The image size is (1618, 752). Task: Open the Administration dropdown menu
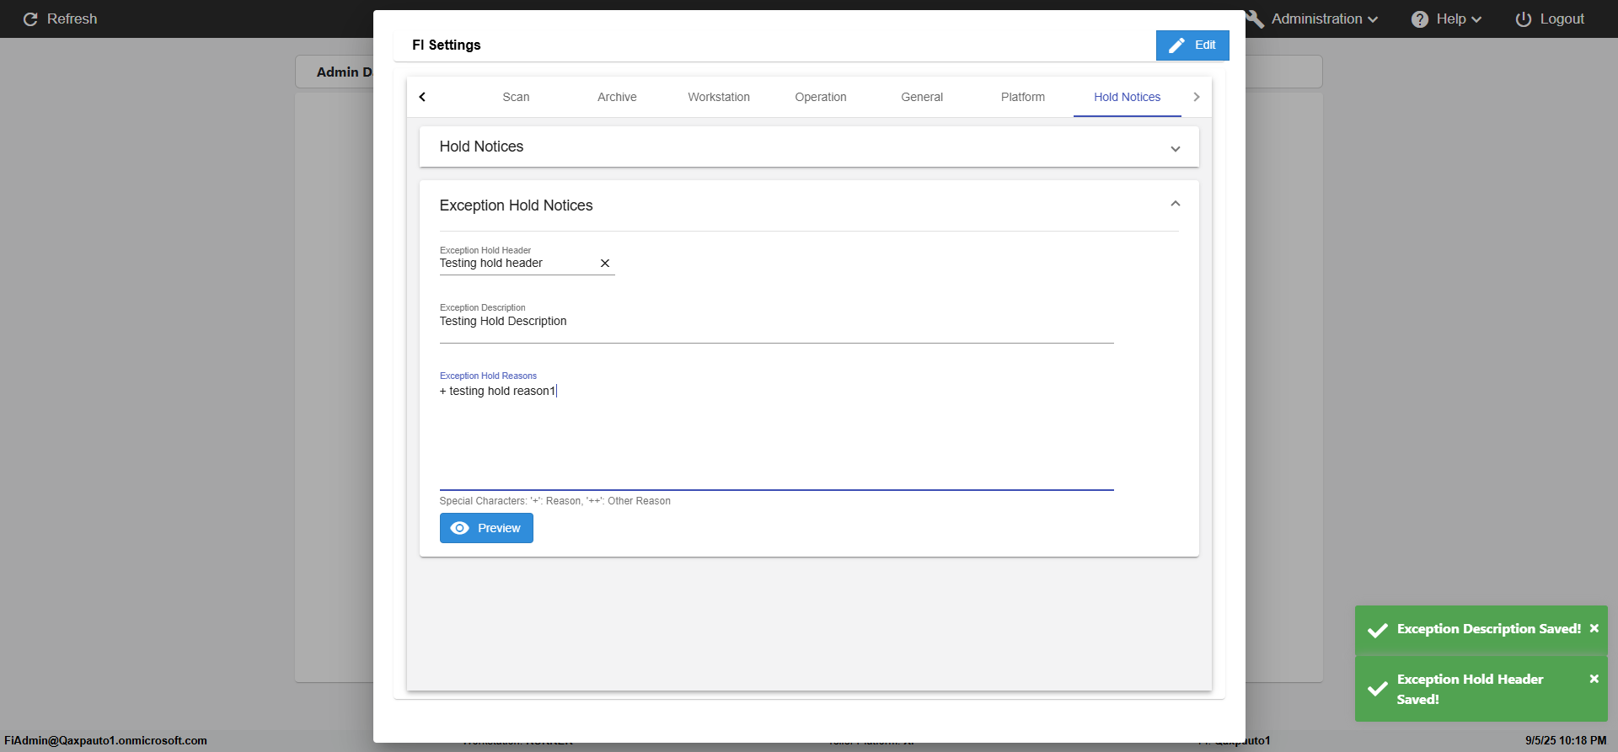coord(1324,19)
